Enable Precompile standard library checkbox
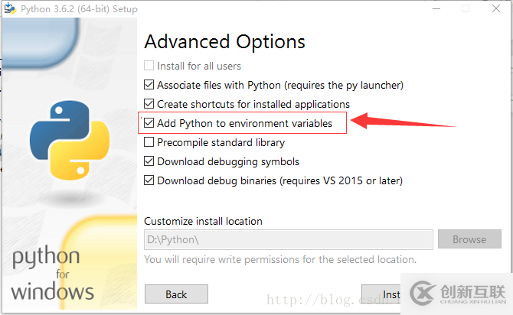513x315 pixels. pyautogui.click(x=149, y=142)
